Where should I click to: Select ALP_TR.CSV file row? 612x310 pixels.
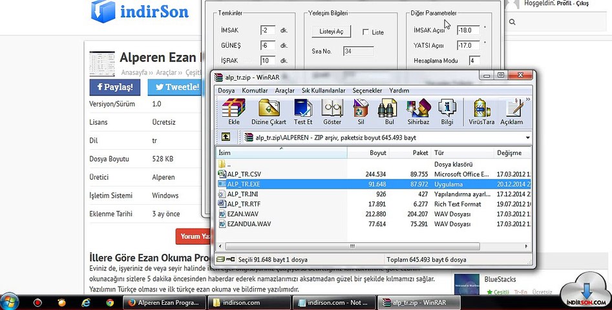pyautogui.click(x=374, y=174)
